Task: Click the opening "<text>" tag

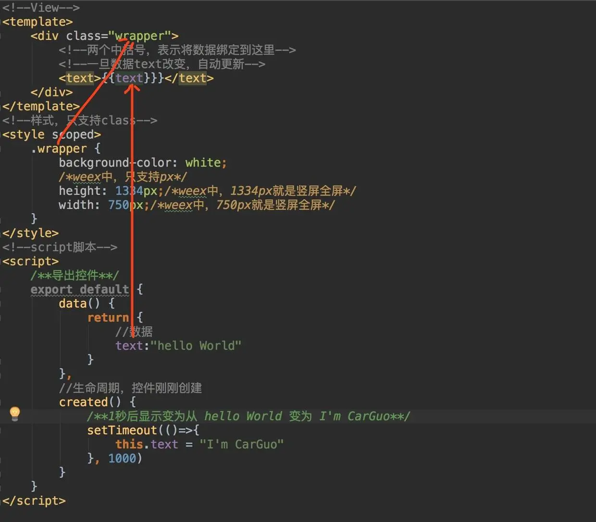Action: tap(80, 78)
